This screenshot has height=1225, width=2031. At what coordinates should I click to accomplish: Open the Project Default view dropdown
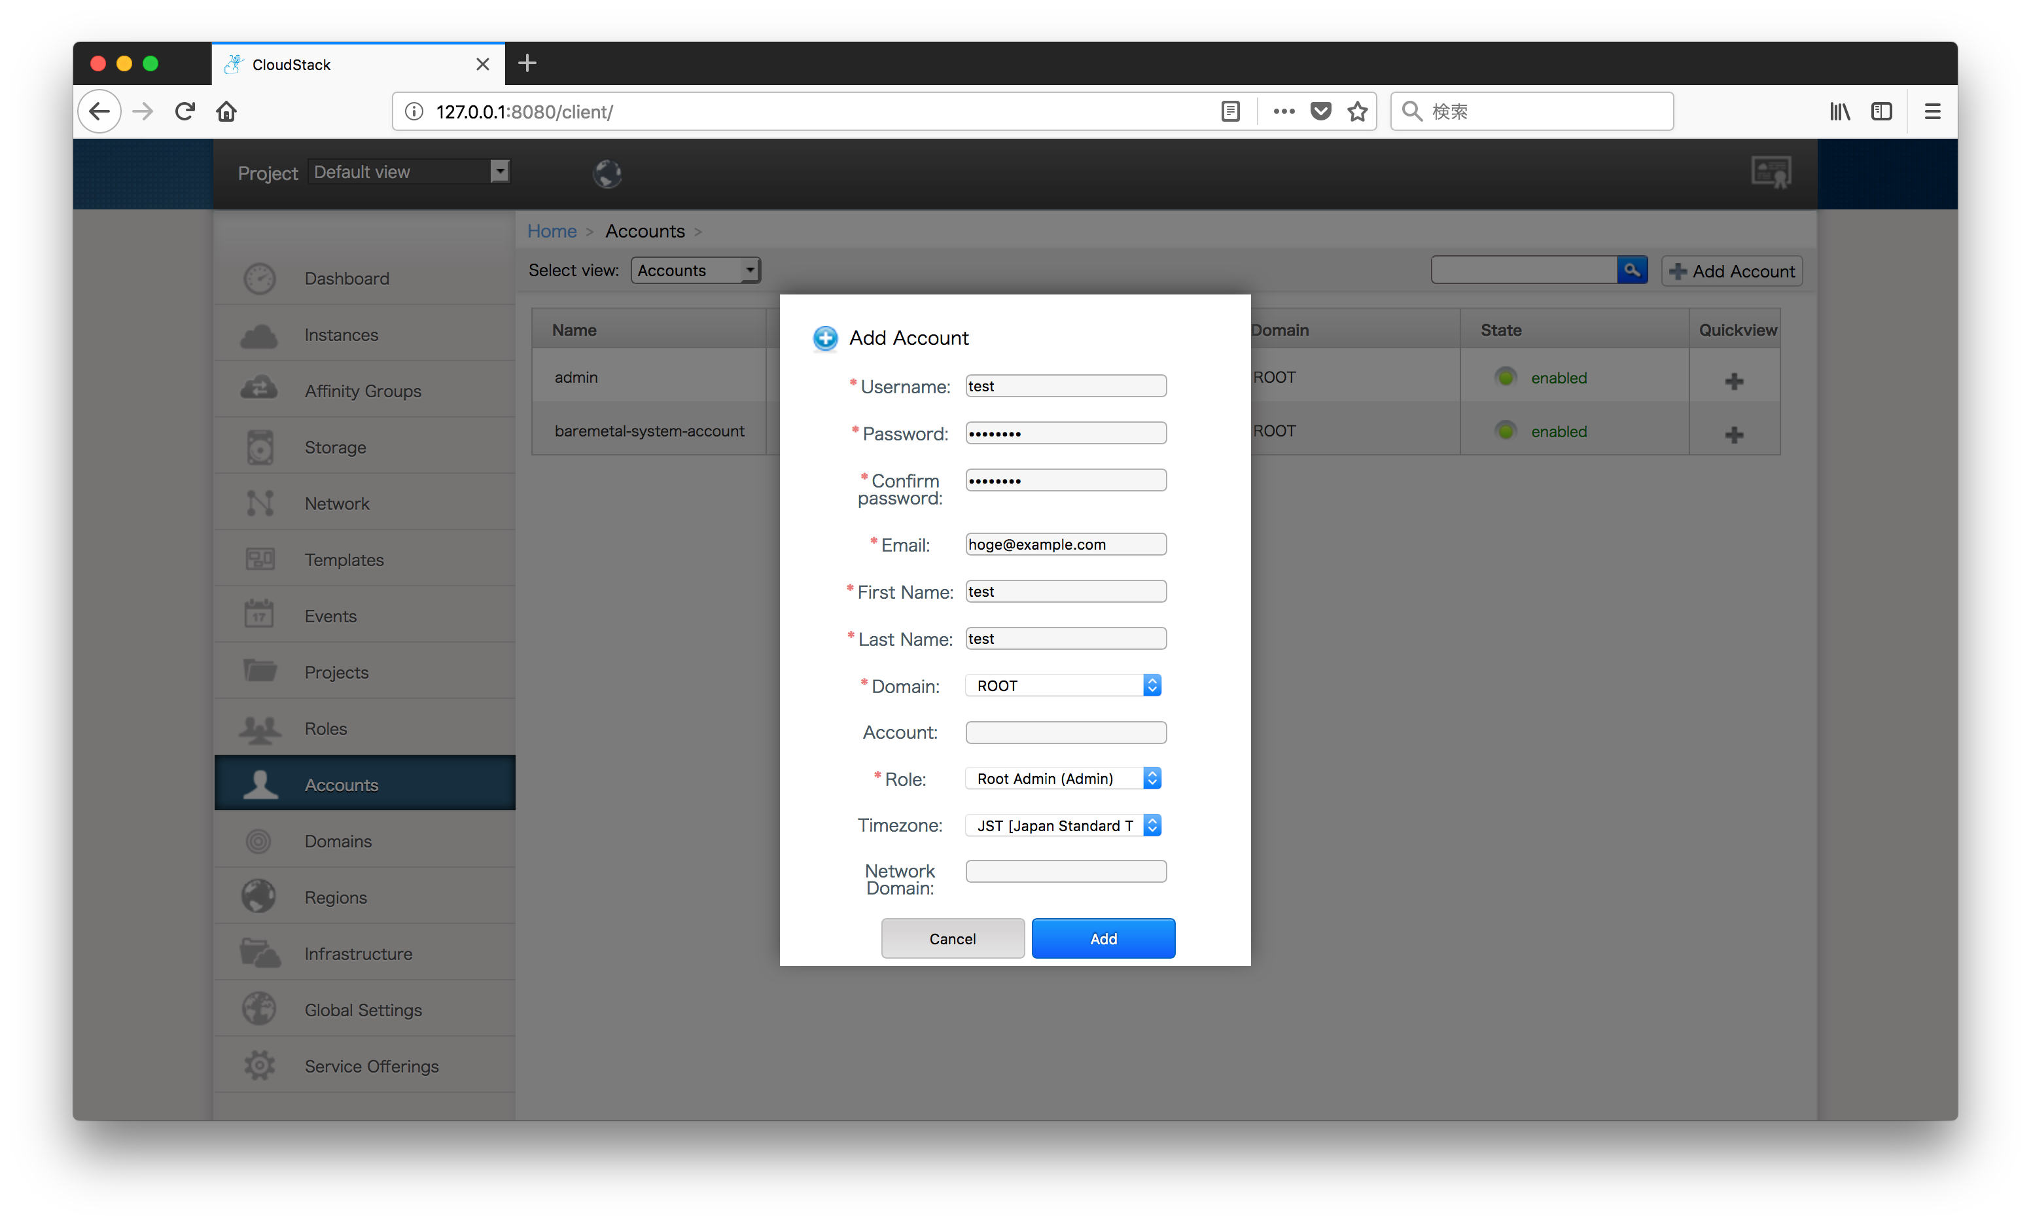pos(410,171)
